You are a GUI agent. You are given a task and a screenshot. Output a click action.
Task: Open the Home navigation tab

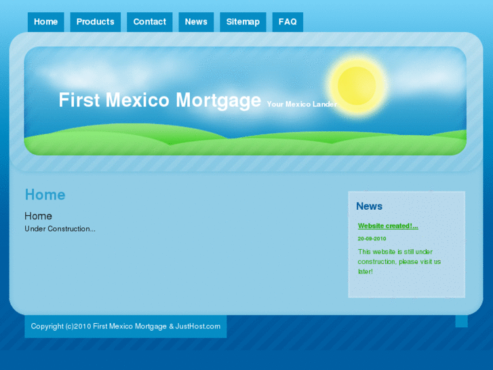[x=46, y=22]
